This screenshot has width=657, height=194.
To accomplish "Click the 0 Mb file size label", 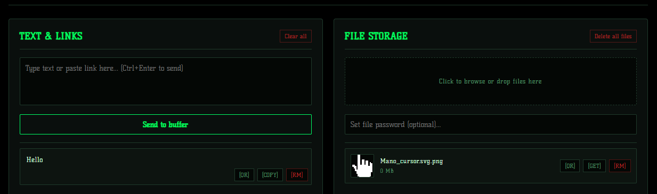I will tap(387, 171).
